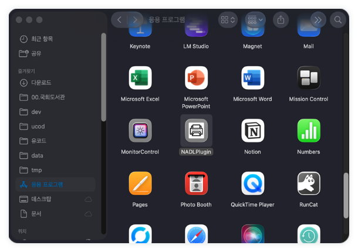Launch the Numbers spreadsheet app
The image size is (358, 252).
click(308, 131)
